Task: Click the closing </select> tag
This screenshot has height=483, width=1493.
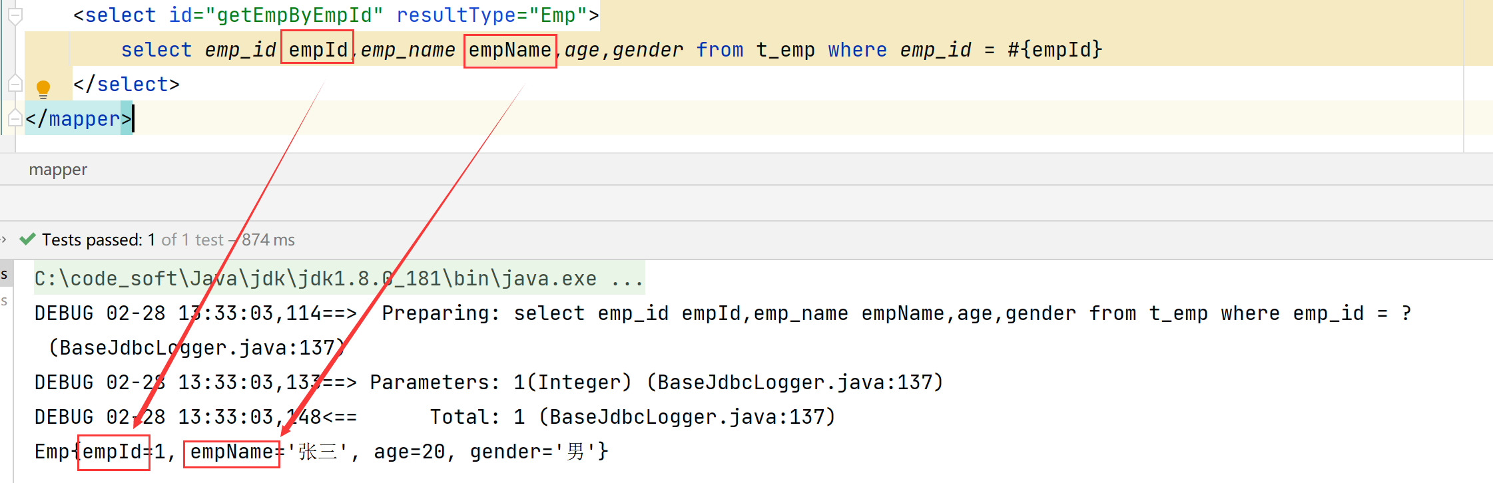Action: (x=127, y=84)
